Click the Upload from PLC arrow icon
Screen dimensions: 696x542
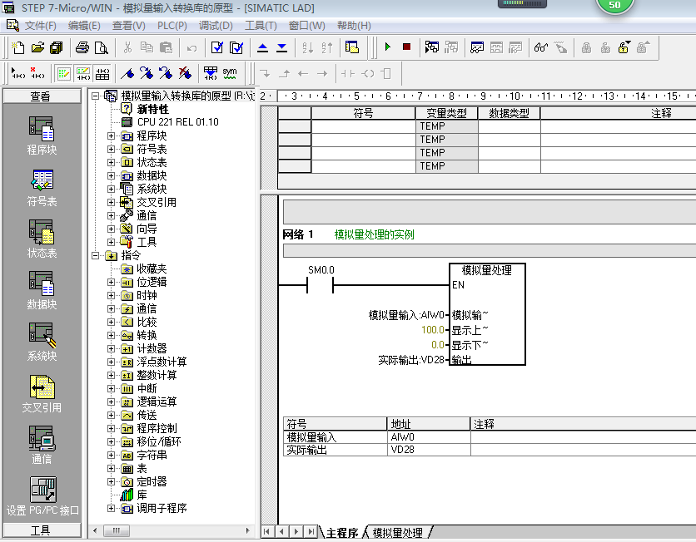[x=263, y=47]
